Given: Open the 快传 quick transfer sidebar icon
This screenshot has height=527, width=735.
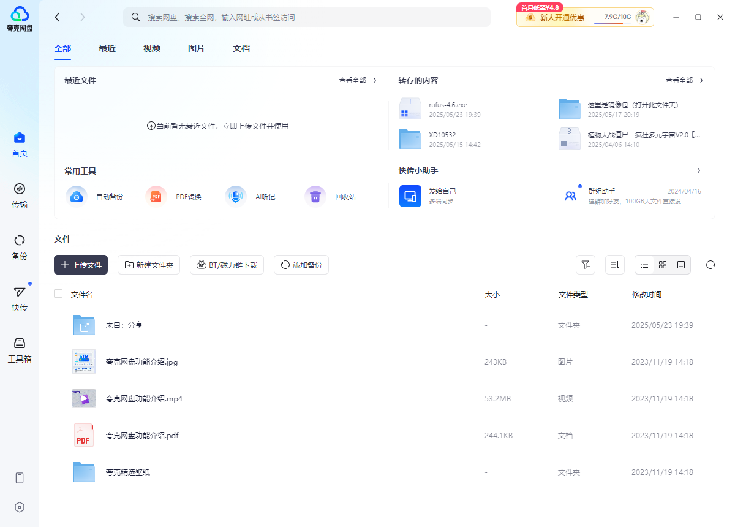Looking at the screenshot, I should (20, 292).
